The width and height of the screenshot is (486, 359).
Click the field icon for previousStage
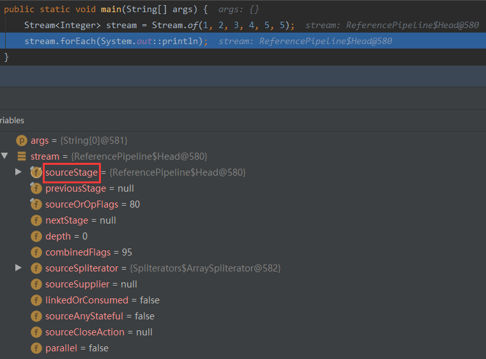point(36,188)
